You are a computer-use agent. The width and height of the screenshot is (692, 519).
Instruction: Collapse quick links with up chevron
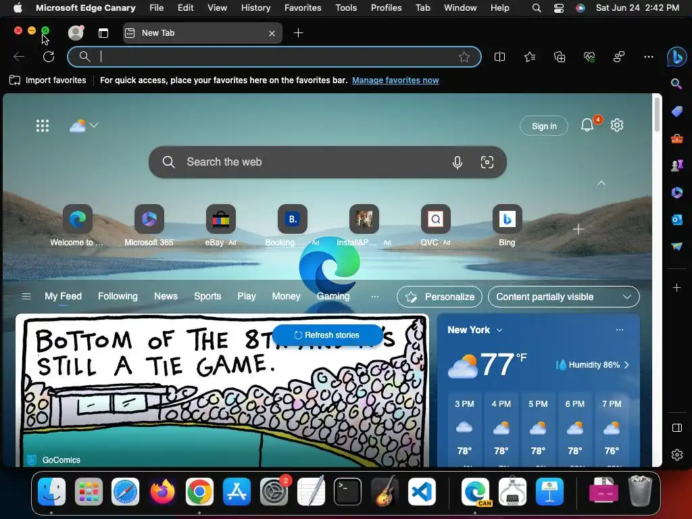pyautogui.click(x=601, y=182)
